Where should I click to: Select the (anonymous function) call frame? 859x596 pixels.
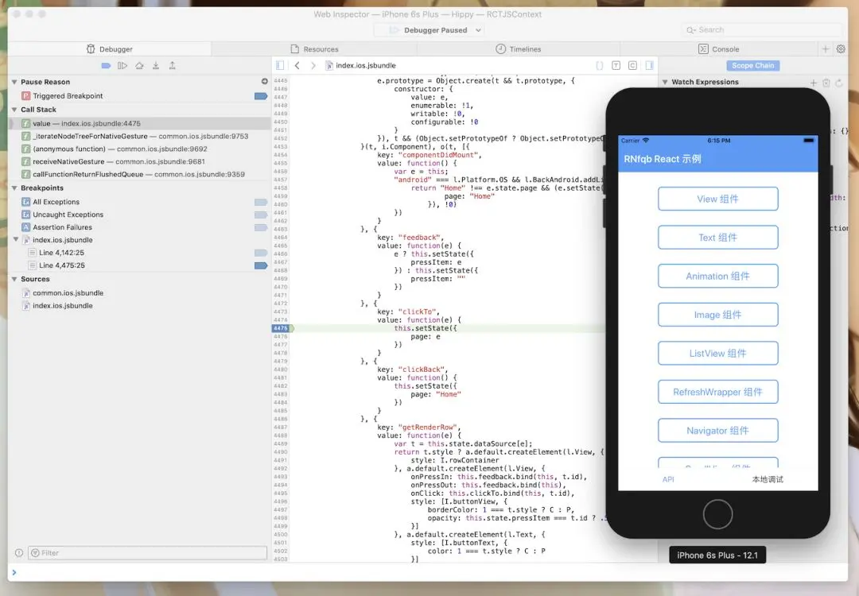click(140, 149)
